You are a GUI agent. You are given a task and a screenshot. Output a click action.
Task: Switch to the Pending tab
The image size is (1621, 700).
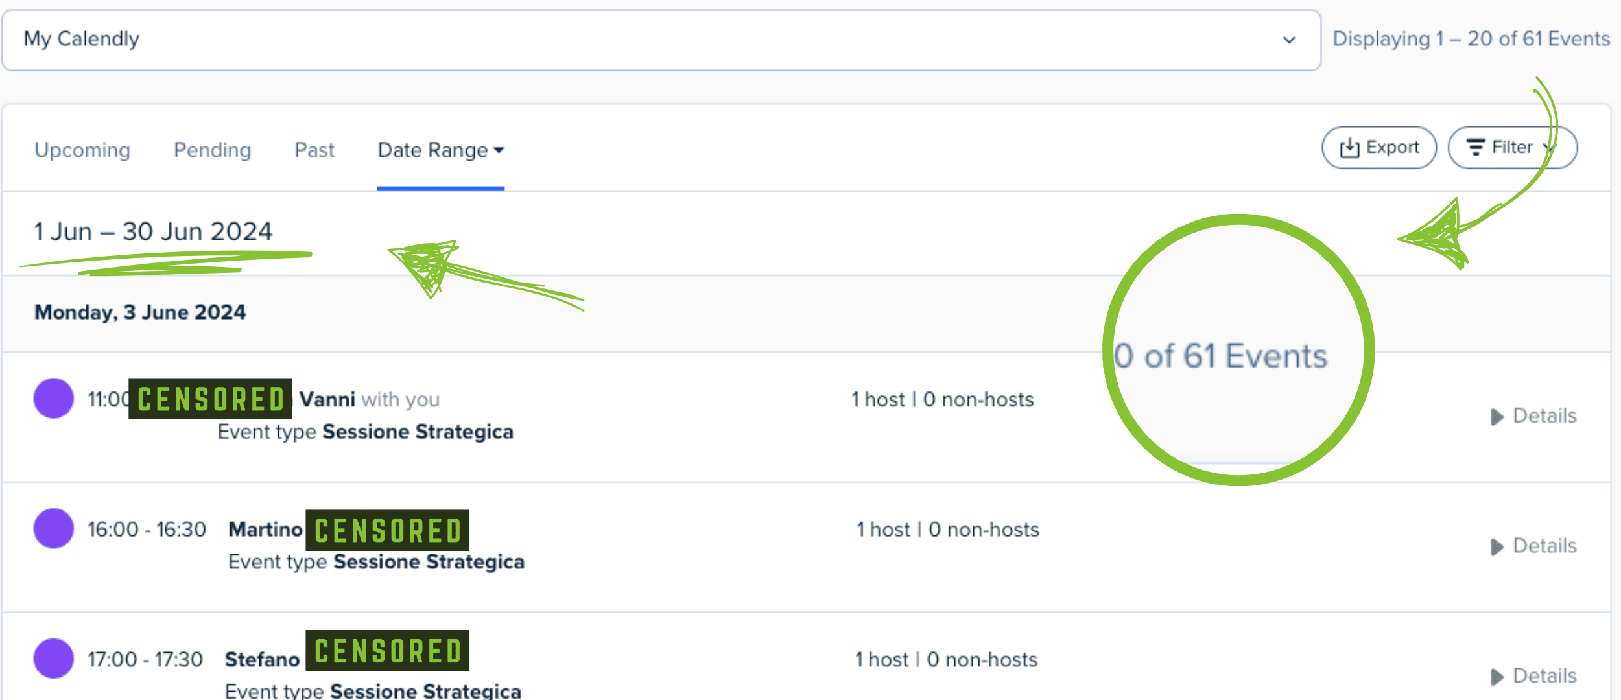212,150
